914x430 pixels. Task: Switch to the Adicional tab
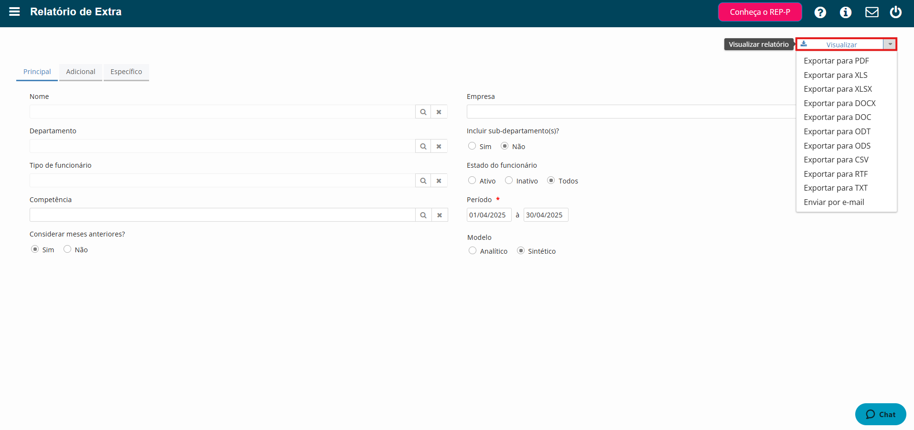pyautogui.click(x=81, y=72)
